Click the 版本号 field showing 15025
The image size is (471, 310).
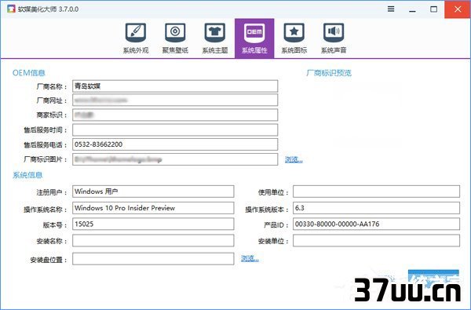(153, 224)
